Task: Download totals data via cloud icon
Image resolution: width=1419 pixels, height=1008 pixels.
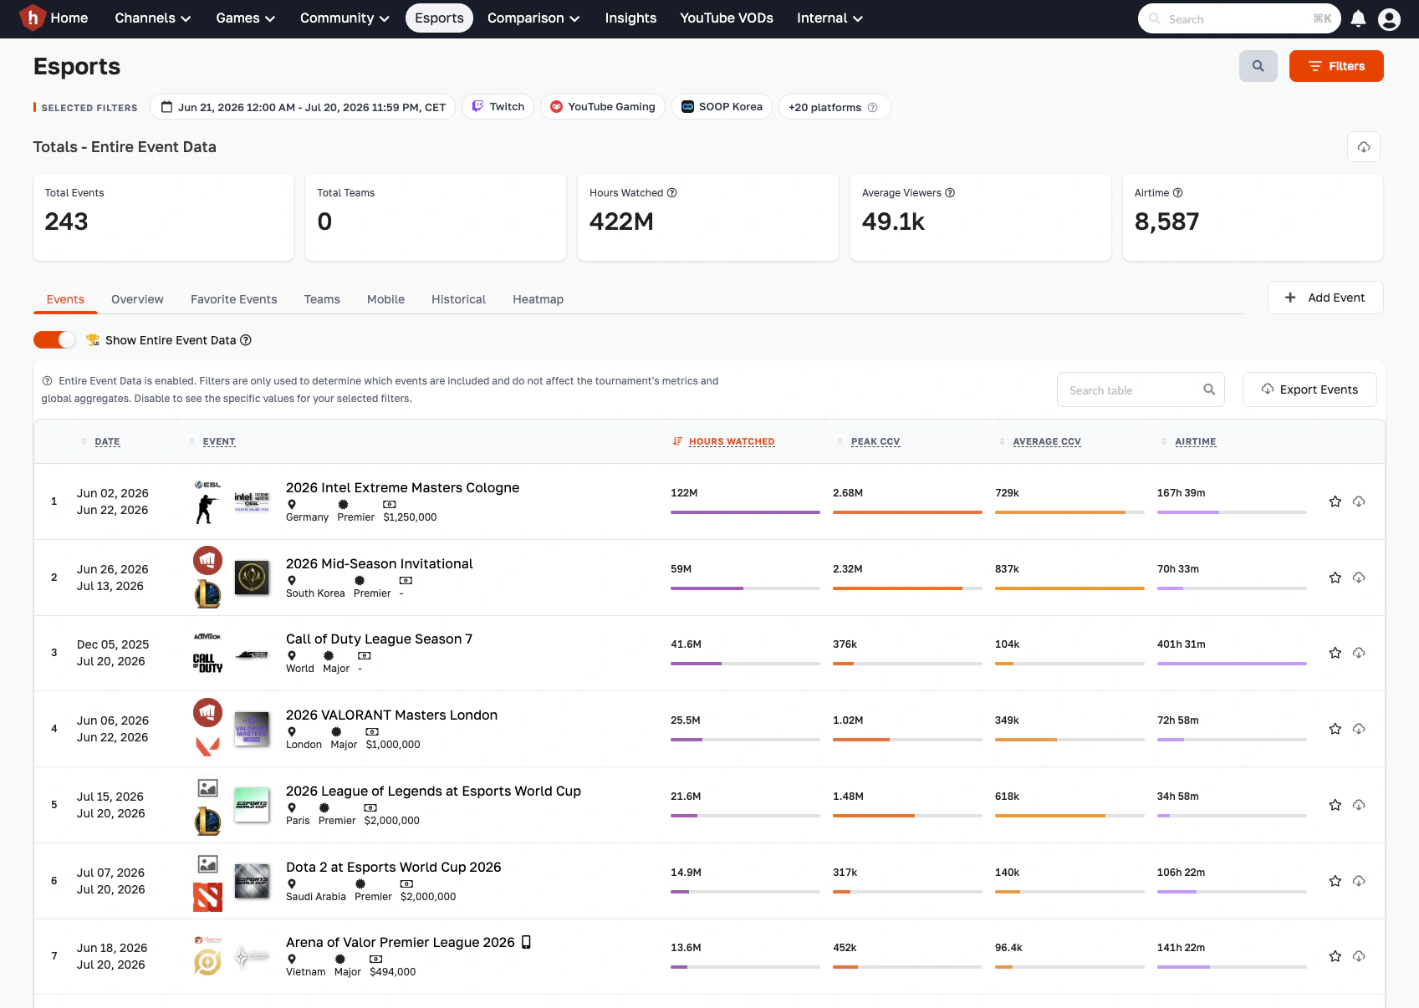Action: point(1364,147)
